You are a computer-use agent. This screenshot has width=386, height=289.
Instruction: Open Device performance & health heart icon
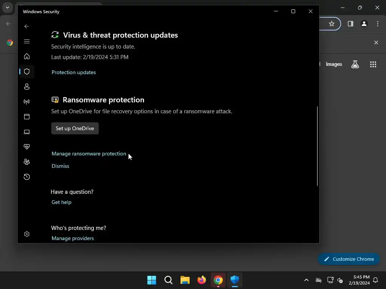[27, 147]
